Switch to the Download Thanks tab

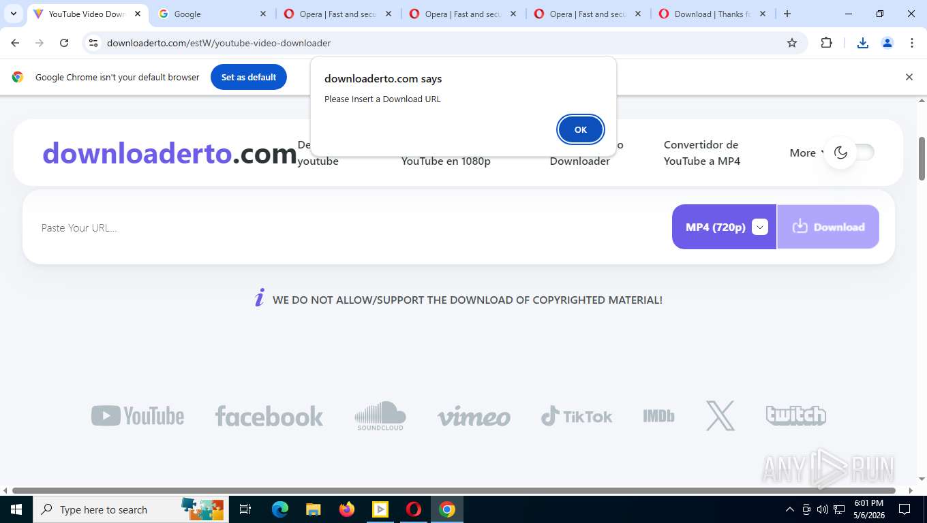714,14
